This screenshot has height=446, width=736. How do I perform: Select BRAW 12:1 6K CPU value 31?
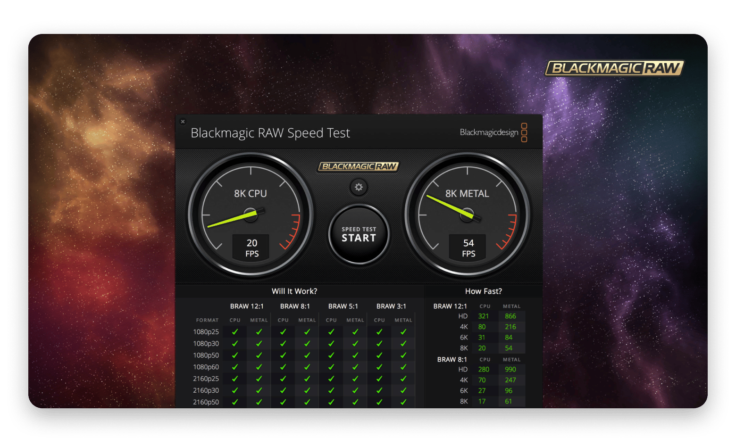click(482, 338)
